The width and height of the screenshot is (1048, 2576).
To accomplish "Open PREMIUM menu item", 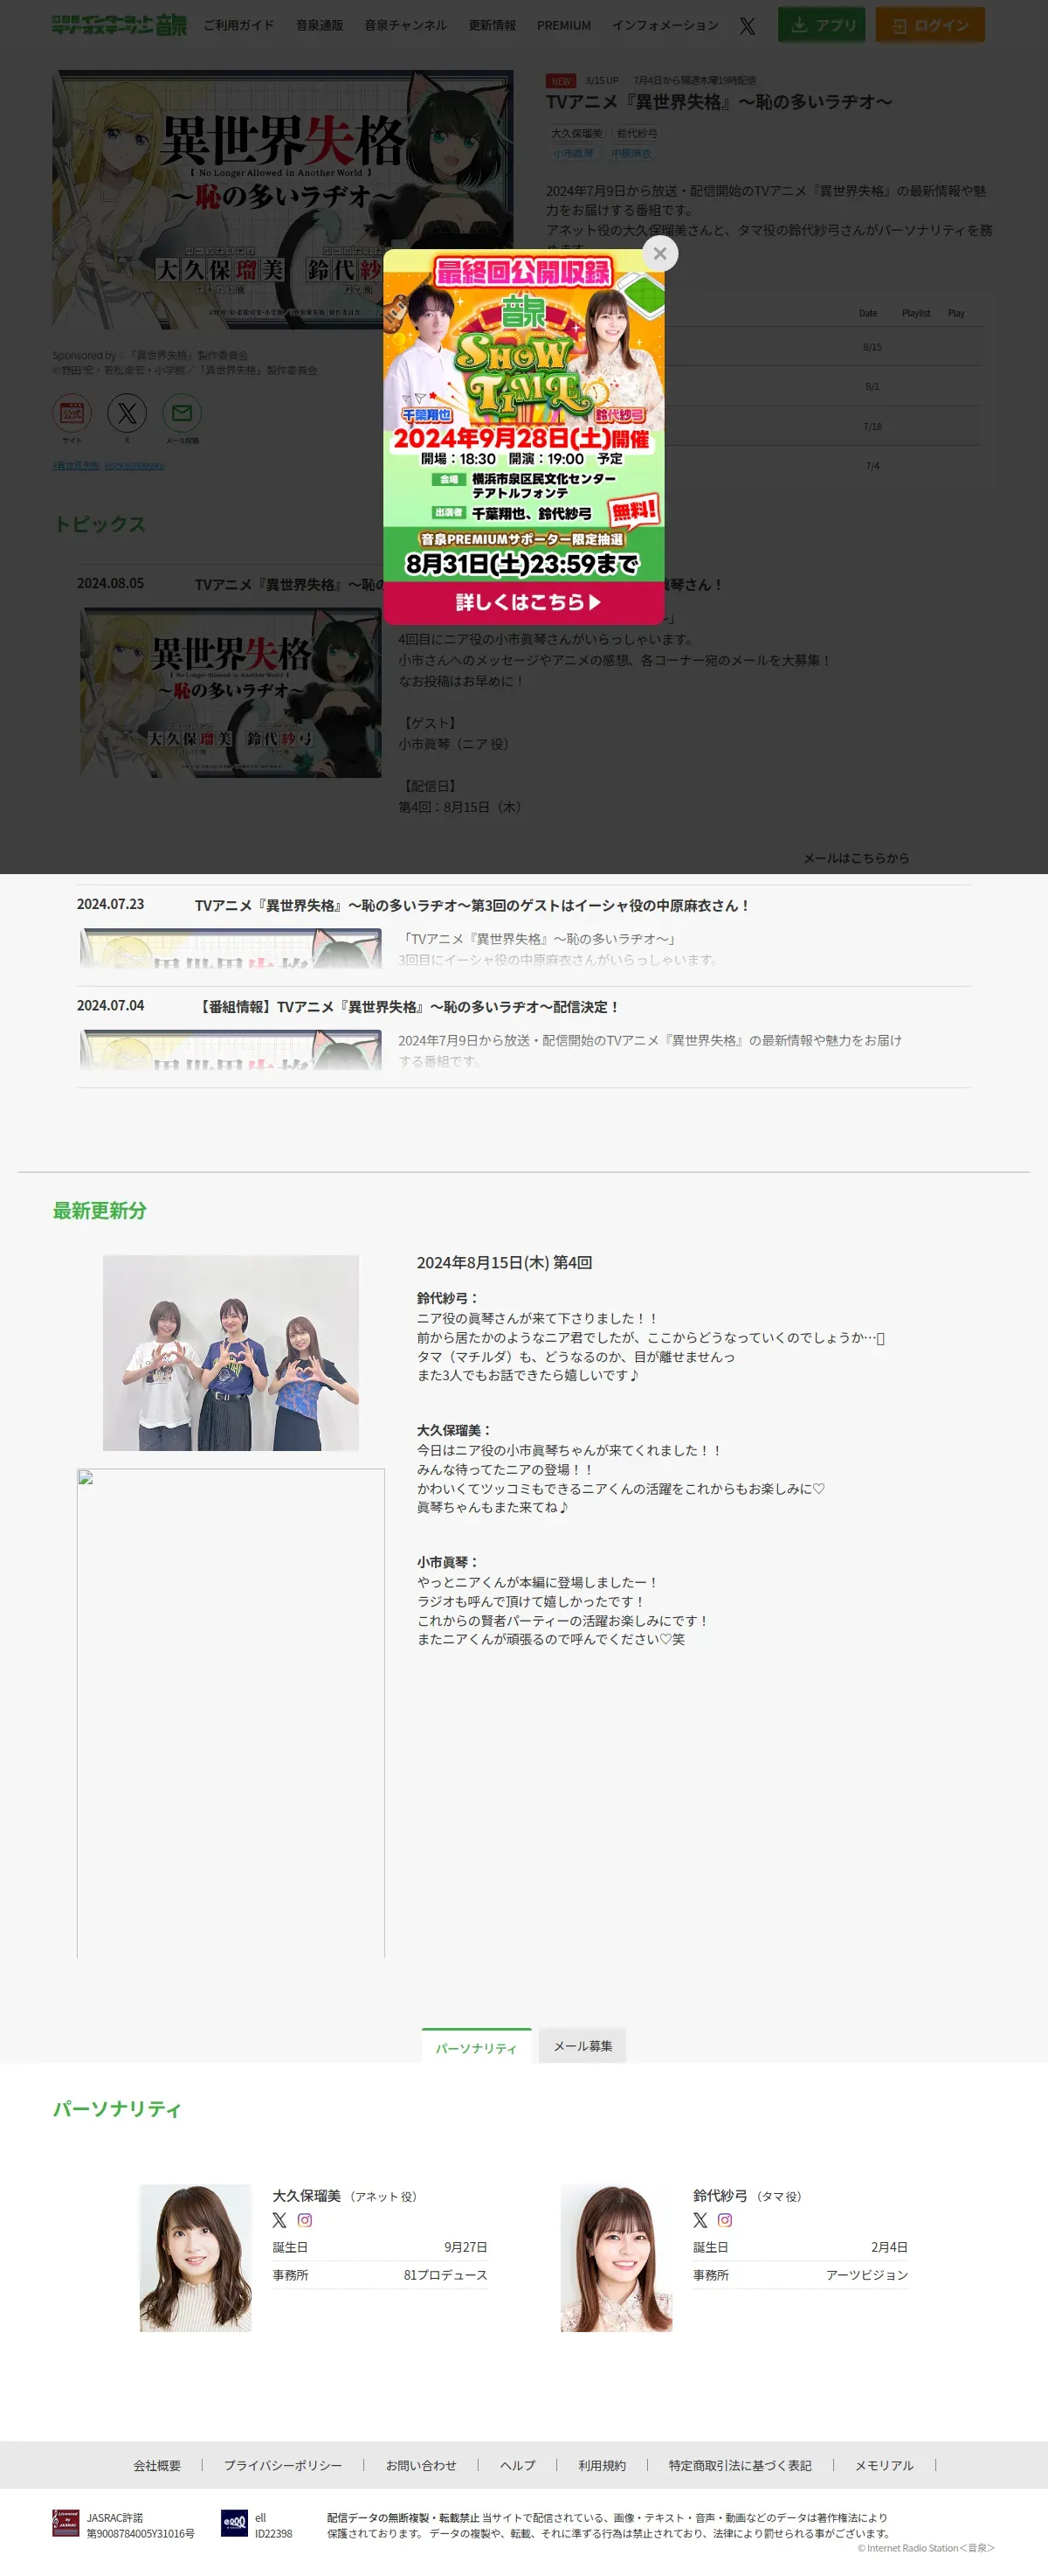I will pyautogui.click(x=563, y=25).
